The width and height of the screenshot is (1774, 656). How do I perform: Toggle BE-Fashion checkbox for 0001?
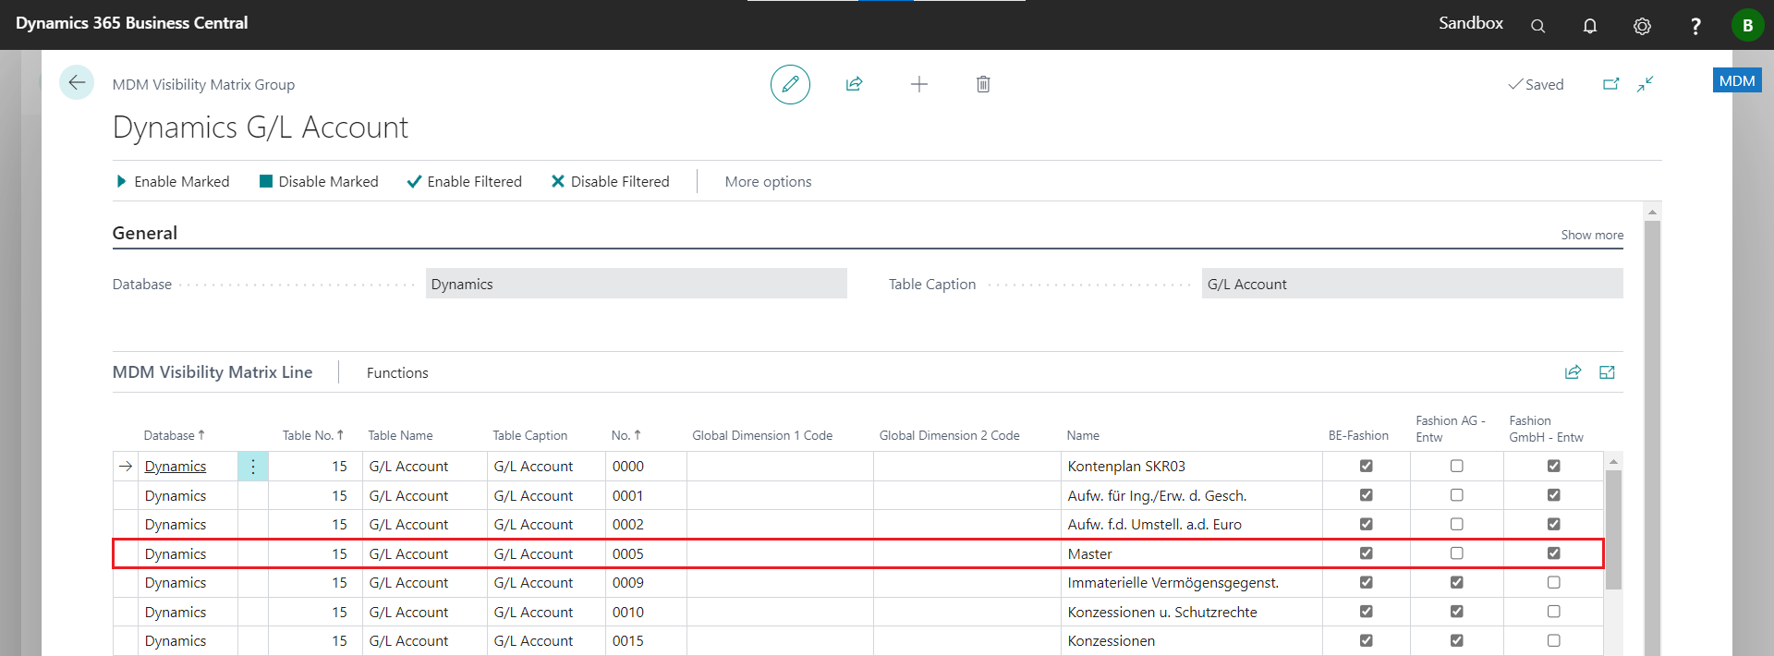(x=1366, y=495)
